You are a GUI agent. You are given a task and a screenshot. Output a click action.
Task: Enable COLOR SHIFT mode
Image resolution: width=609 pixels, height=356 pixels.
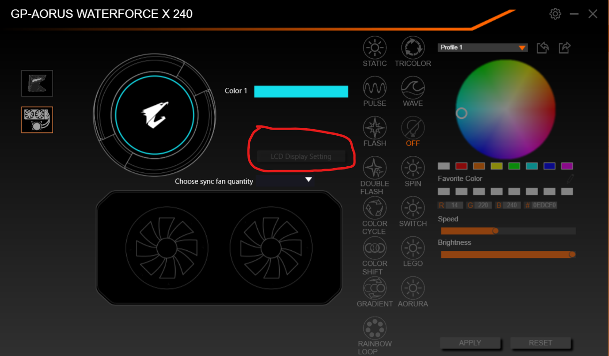[x=375, y=248]
